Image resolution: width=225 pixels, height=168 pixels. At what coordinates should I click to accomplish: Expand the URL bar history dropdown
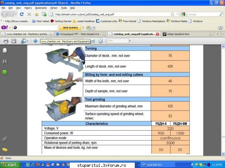point(177,14)
